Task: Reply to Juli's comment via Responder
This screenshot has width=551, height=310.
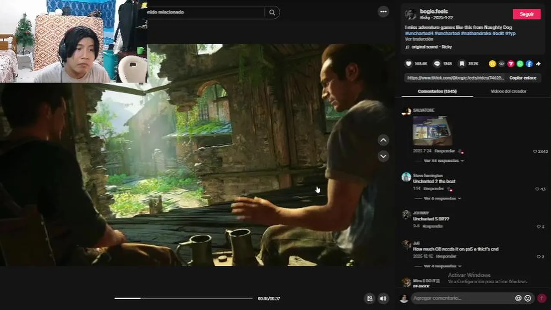Action: point(446,257)
